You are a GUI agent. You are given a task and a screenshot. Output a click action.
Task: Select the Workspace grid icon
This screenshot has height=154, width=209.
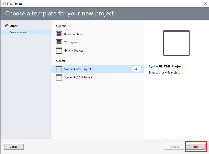[59, 42]
